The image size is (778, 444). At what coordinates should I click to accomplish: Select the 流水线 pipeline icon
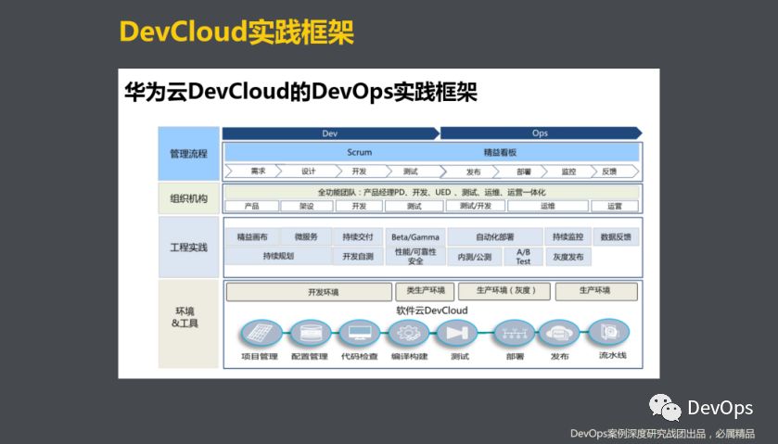[608, 333]
